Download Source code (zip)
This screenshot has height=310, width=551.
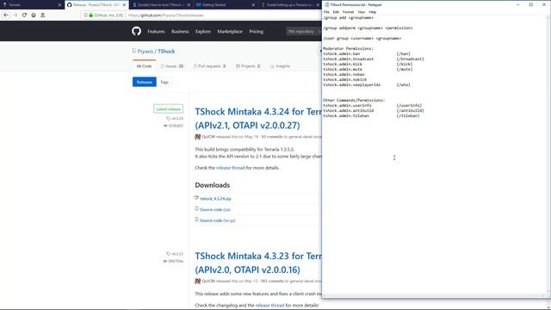[215, 209]
